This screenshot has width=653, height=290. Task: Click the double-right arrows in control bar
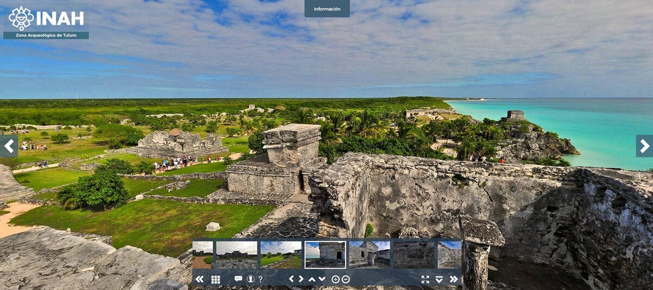454,279
